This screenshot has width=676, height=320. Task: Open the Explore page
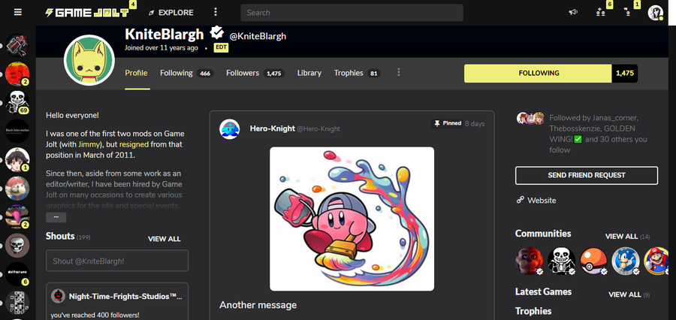point(171,13)
